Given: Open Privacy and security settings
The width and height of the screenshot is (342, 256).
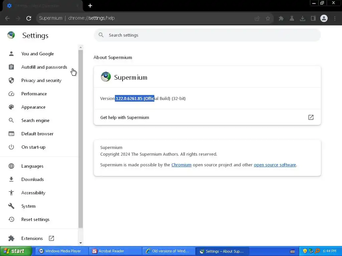Looking at the screenshot, I should coord(41,81).
